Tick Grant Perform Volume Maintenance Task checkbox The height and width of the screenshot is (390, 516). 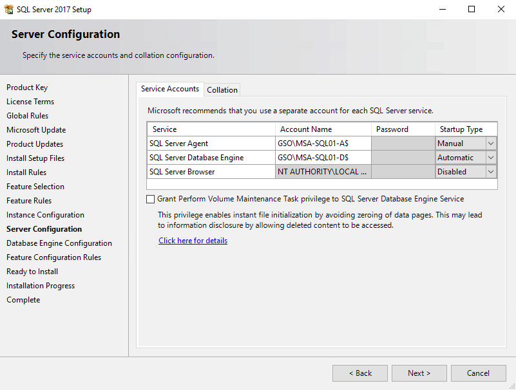[150, 200]
